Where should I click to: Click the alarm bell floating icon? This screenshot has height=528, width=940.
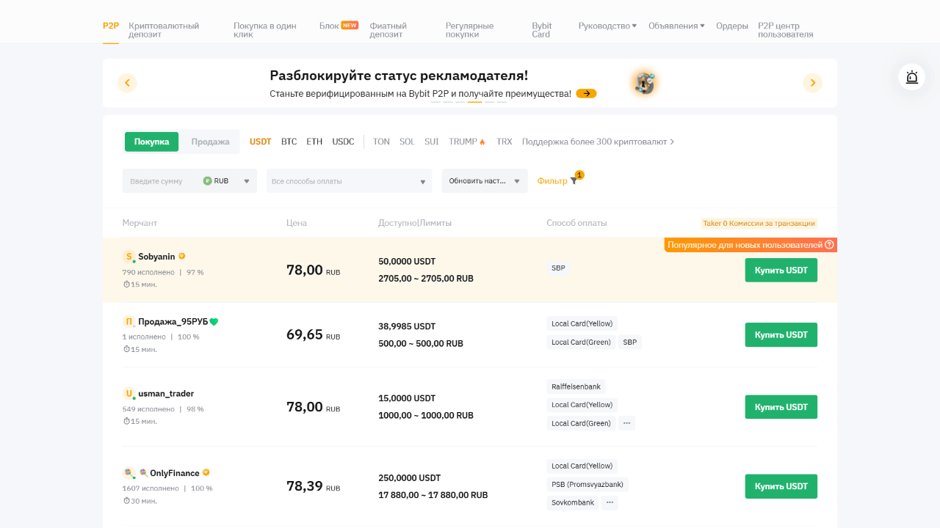click(911, 77)
